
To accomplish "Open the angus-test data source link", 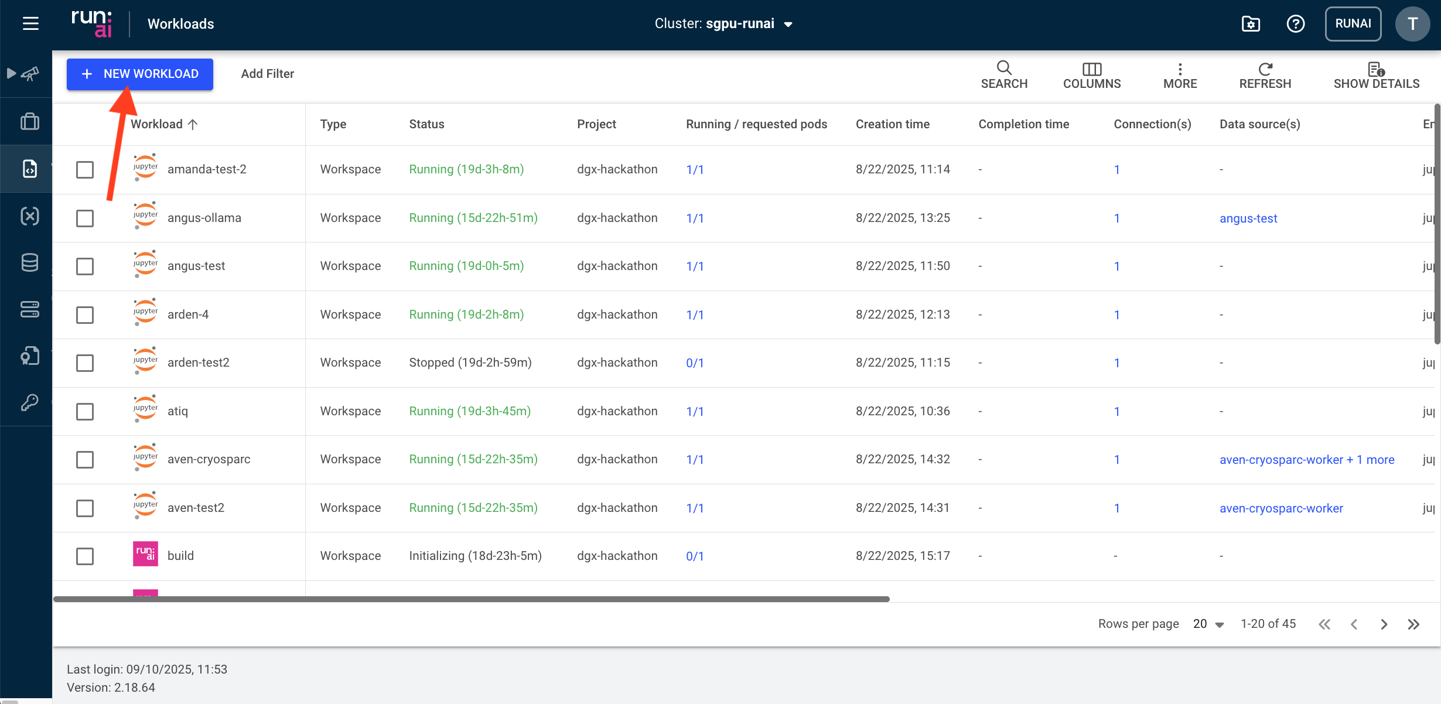I will pos(1248,218).
